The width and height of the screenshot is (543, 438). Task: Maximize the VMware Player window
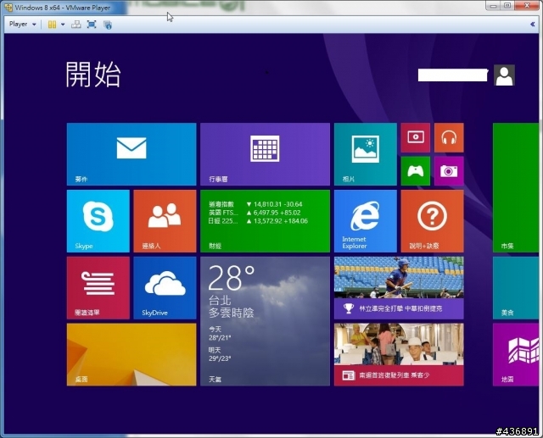(507, 6)
